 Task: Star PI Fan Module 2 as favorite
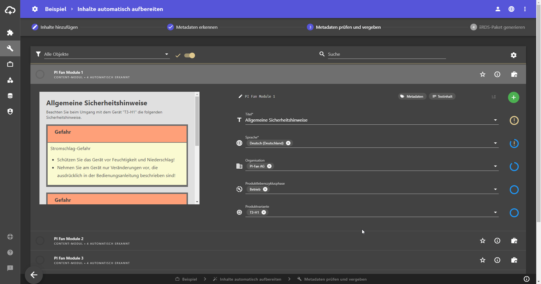483,241
